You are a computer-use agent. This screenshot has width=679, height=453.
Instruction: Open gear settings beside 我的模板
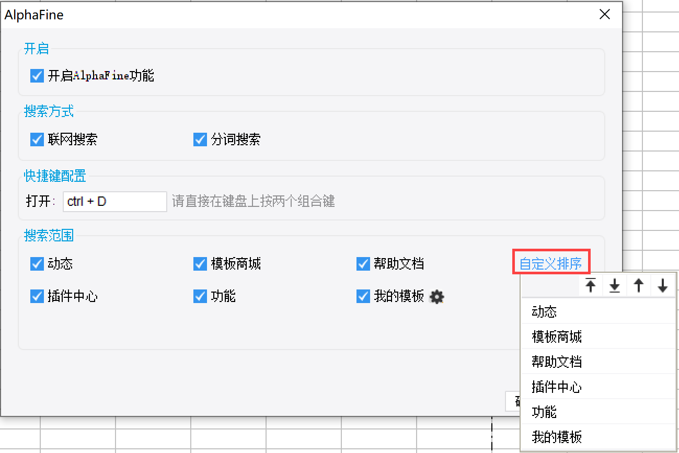point(436,297)
